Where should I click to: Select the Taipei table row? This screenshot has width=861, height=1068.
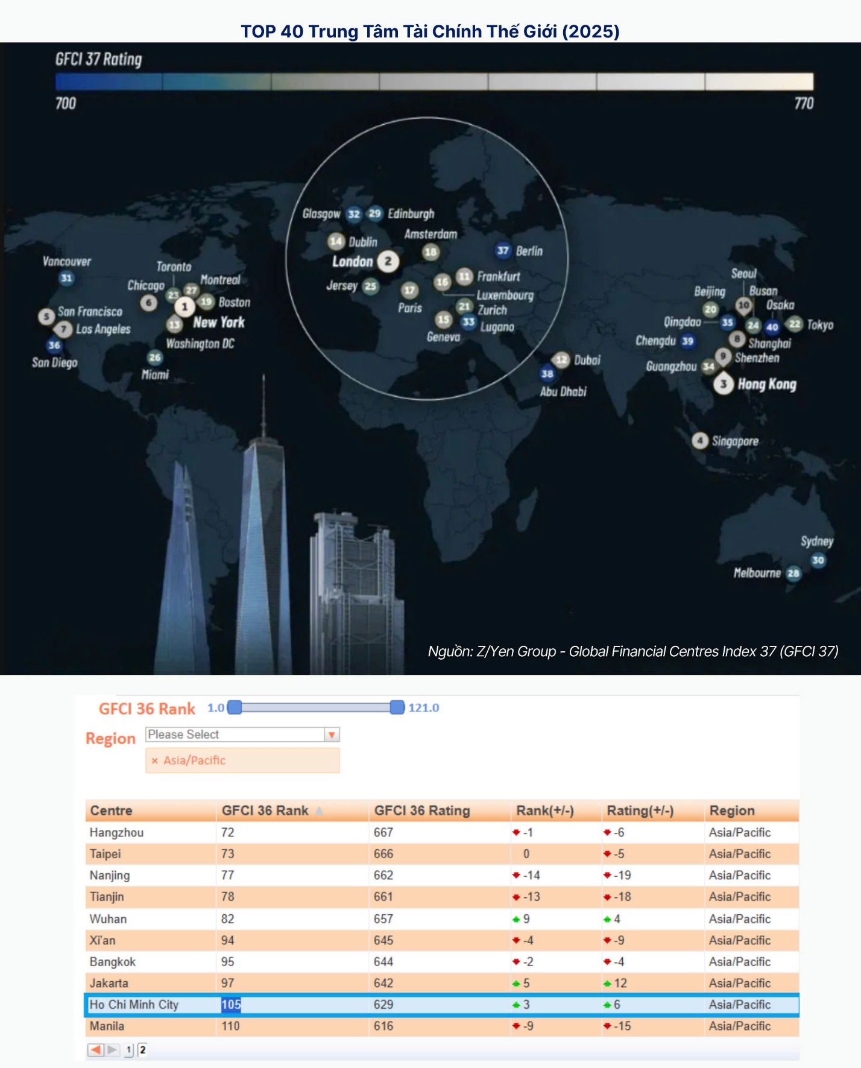[443, 854]
